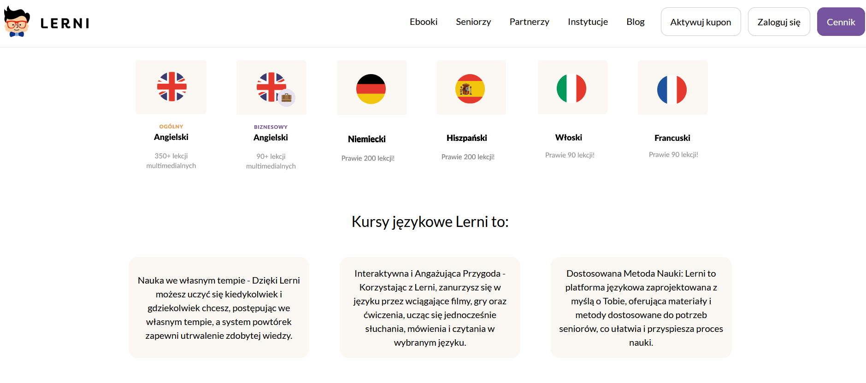This screenshot has height=383, width=866.
Task: Open the Seniorzy menu item
Action: tap(473, 22)
